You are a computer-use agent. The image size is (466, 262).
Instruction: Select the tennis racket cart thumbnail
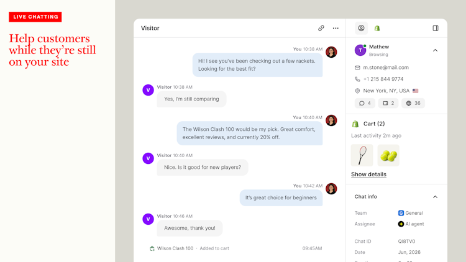(x=362, y=155)
